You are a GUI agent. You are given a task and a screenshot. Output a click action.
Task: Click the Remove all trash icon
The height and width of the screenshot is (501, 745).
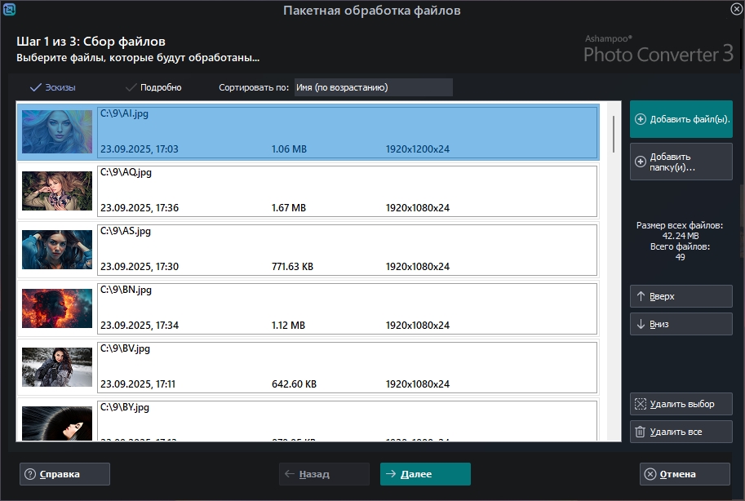(x=641, y=432)
